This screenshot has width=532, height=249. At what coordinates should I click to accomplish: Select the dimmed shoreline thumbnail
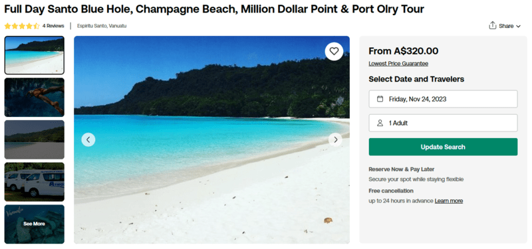click(35, 139)
